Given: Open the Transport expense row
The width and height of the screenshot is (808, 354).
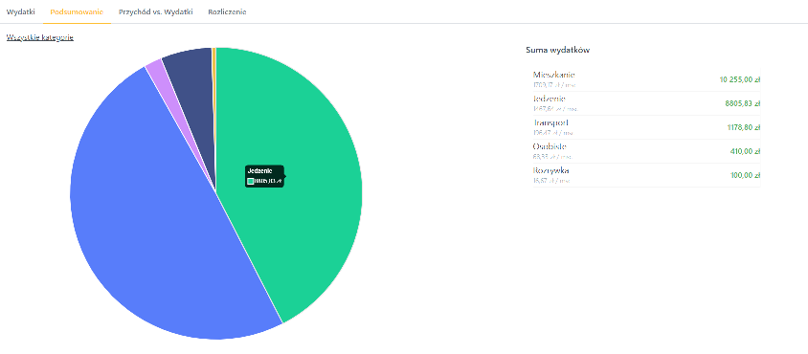Looking at the screenshot, I should click(x=647, y=127).
